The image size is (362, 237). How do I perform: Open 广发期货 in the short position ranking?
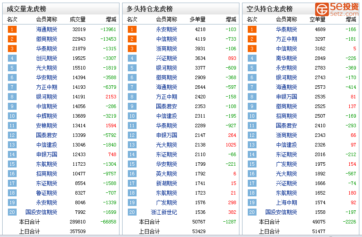pos(286,164)
